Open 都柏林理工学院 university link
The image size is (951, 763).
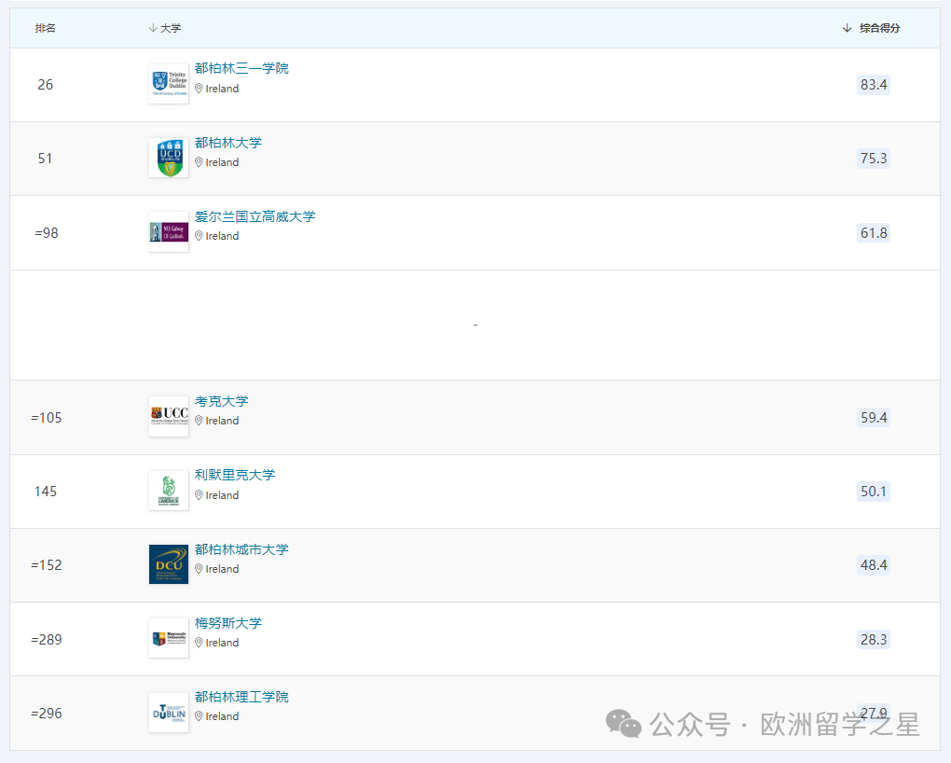(x=241, y=697)
